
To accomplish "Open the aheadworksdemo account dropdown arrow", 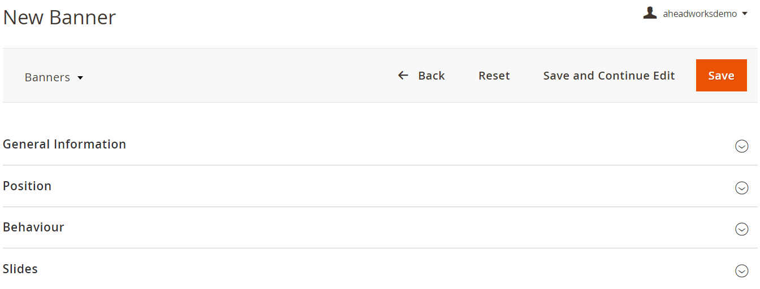I will [x=745, y=14].
